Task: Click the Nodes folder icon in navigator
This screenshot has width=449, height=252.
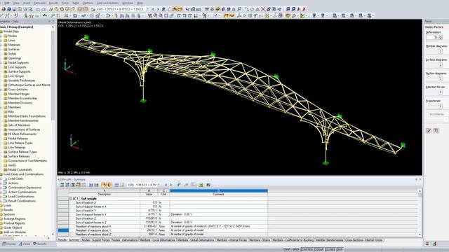Action: click(6, 36)
